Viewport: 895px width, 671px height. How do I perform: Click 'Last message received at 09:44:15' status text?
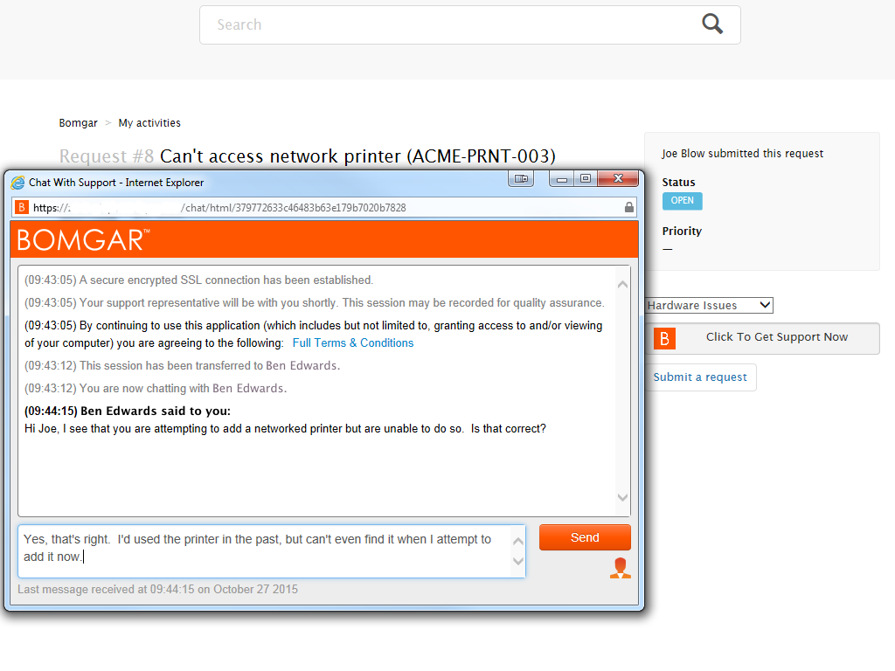(157, 590)
